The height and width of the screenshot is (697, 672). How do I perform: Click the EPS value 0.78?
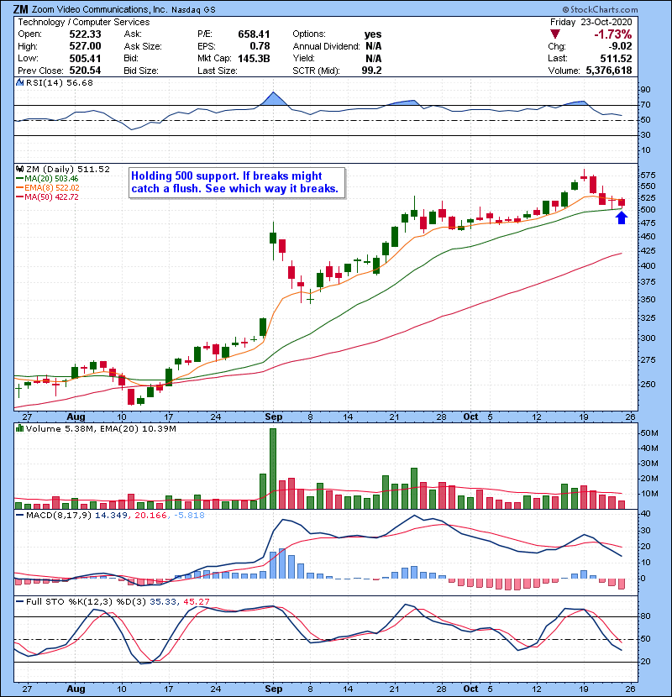(260, 46)
